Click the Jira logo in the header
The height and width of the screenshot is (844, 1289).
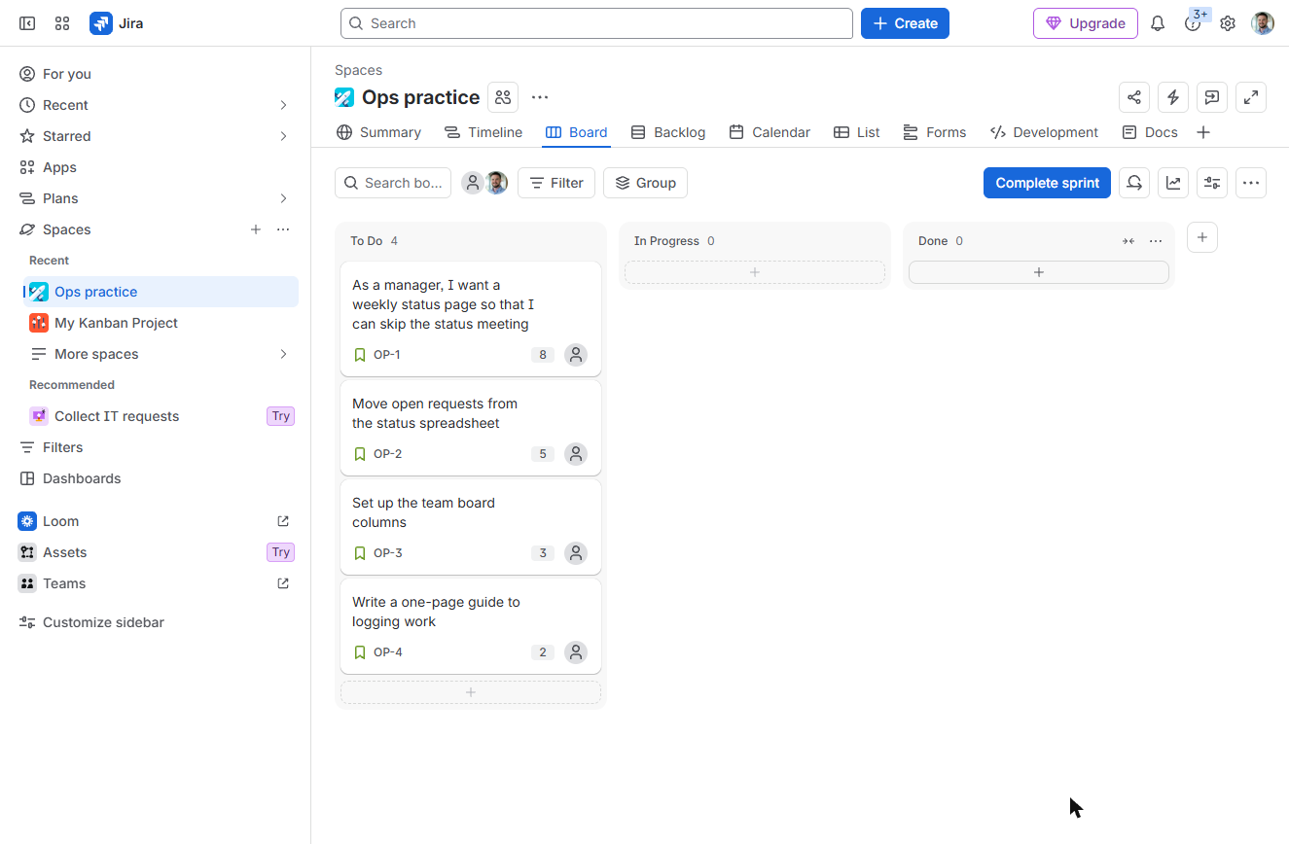pos(117,23)
